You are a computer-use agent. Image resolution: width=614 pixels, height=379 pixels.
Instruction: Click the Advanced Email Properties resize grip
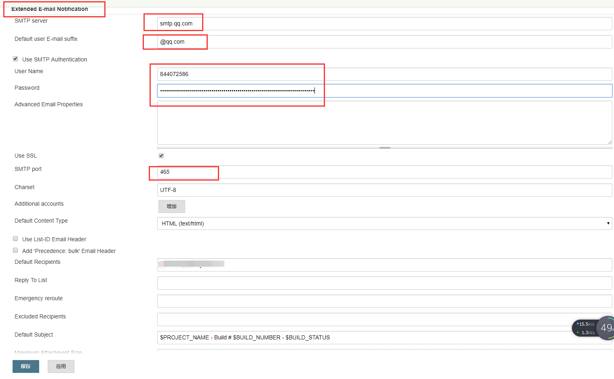pos(610,142)
